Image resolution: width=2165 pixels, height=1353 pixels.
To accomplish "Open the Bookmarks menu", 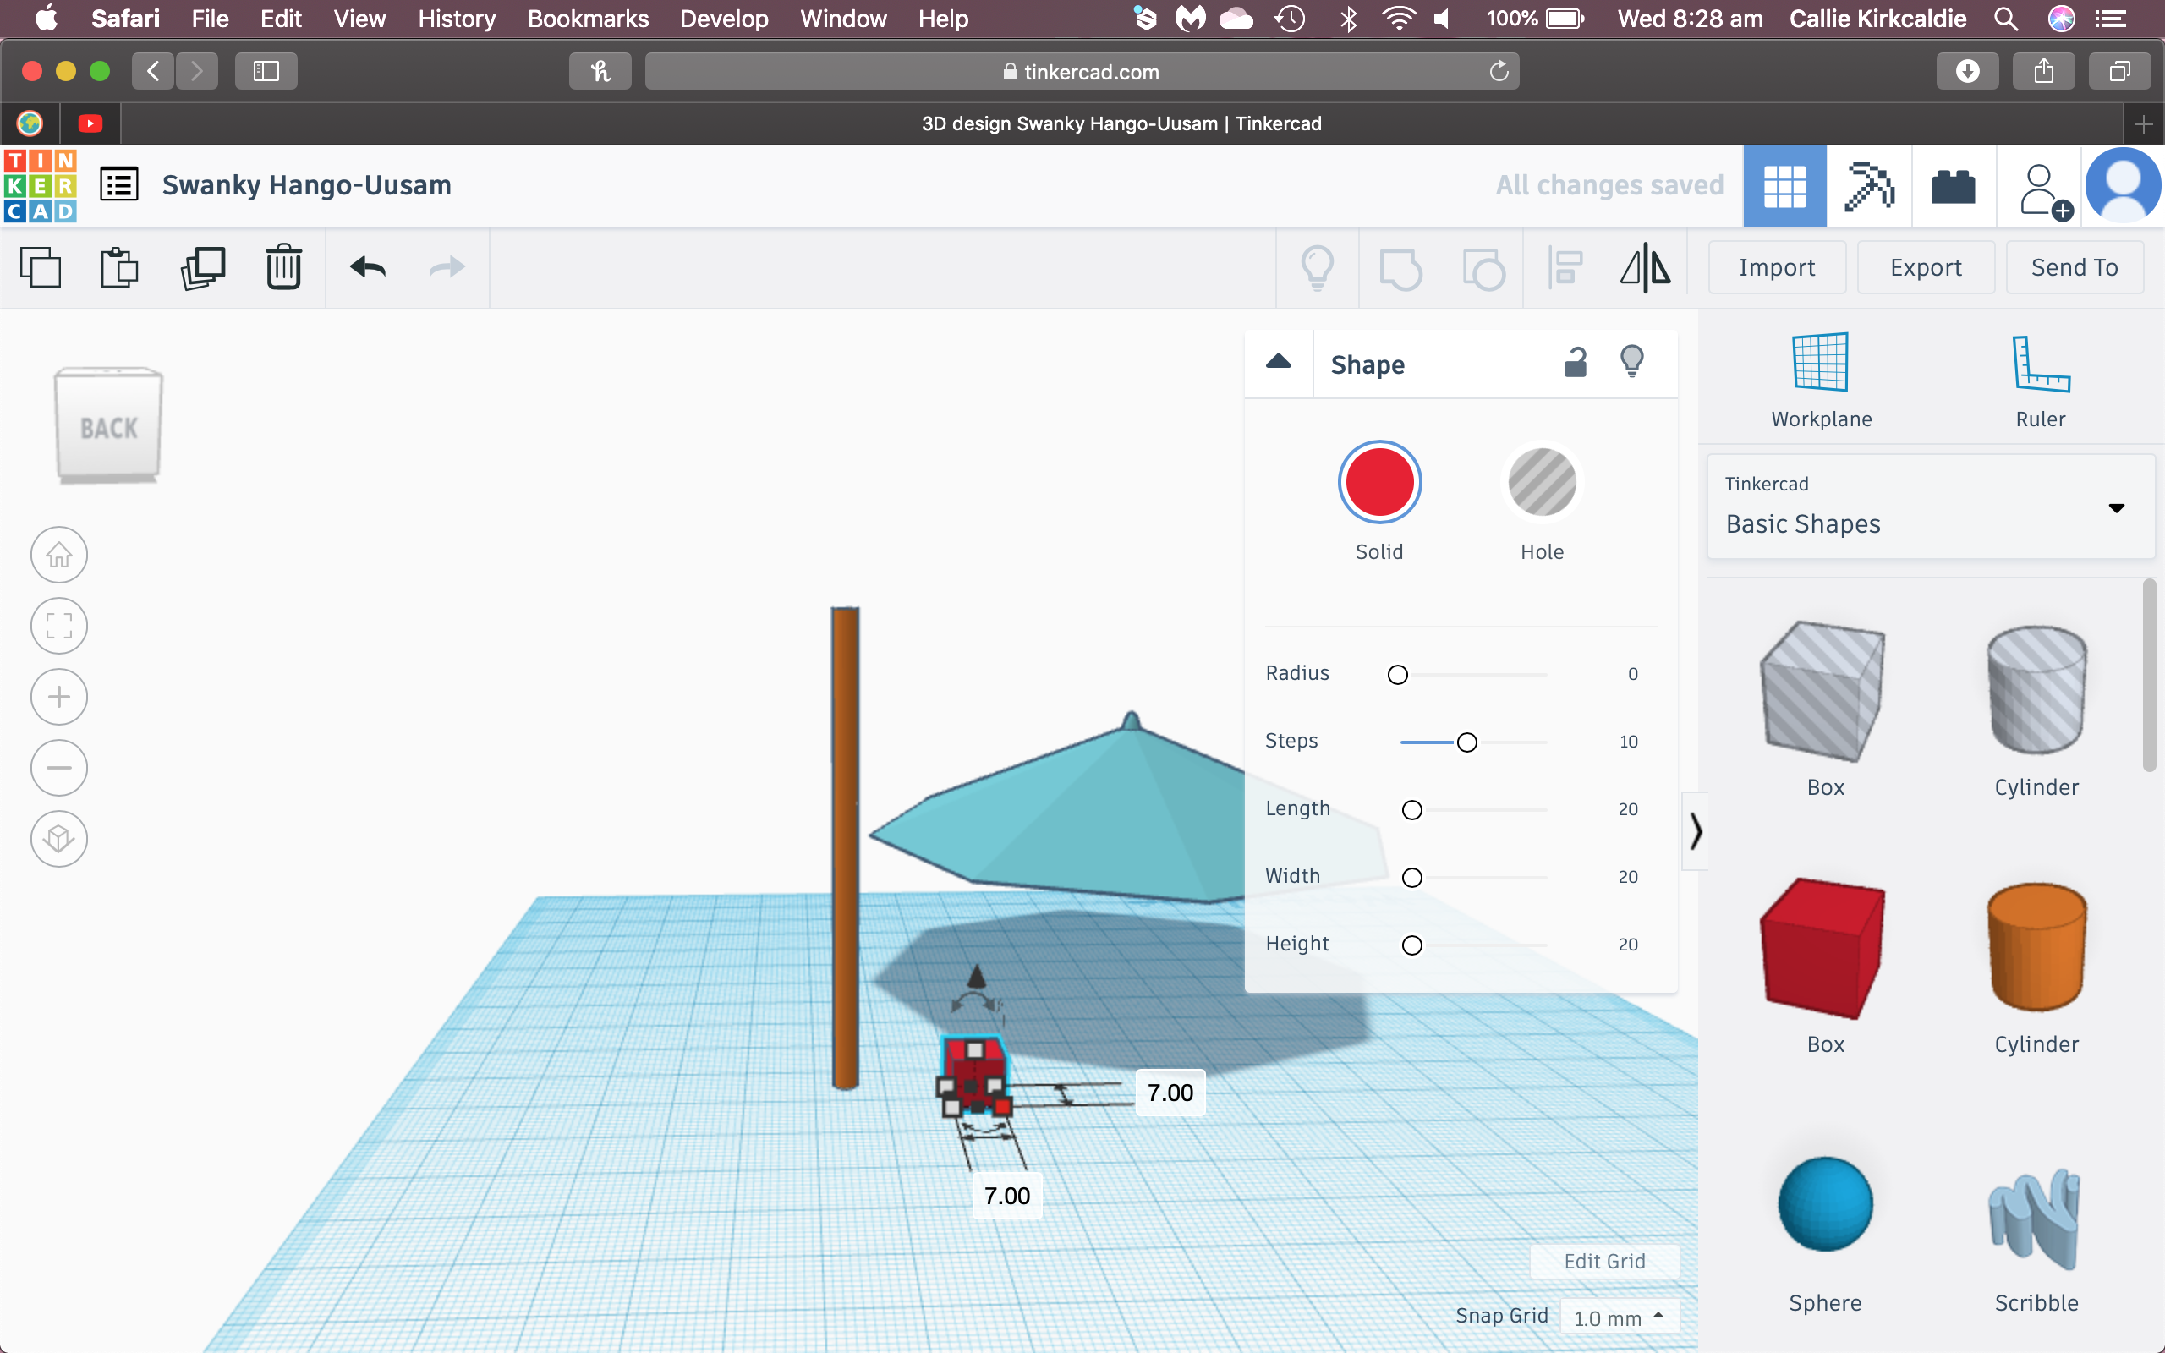I will click(588, 19).
